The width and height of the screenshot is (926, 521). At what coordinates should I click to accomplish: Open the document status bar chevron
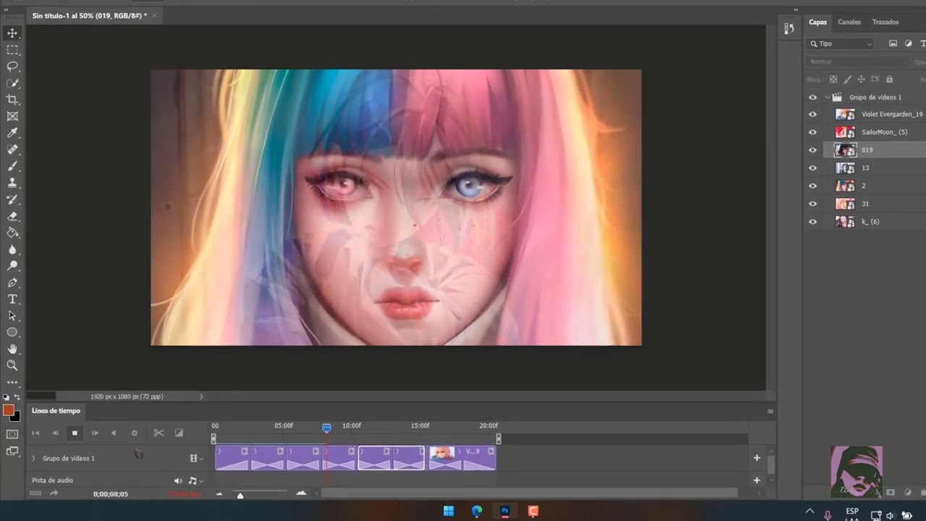(201, 397)
